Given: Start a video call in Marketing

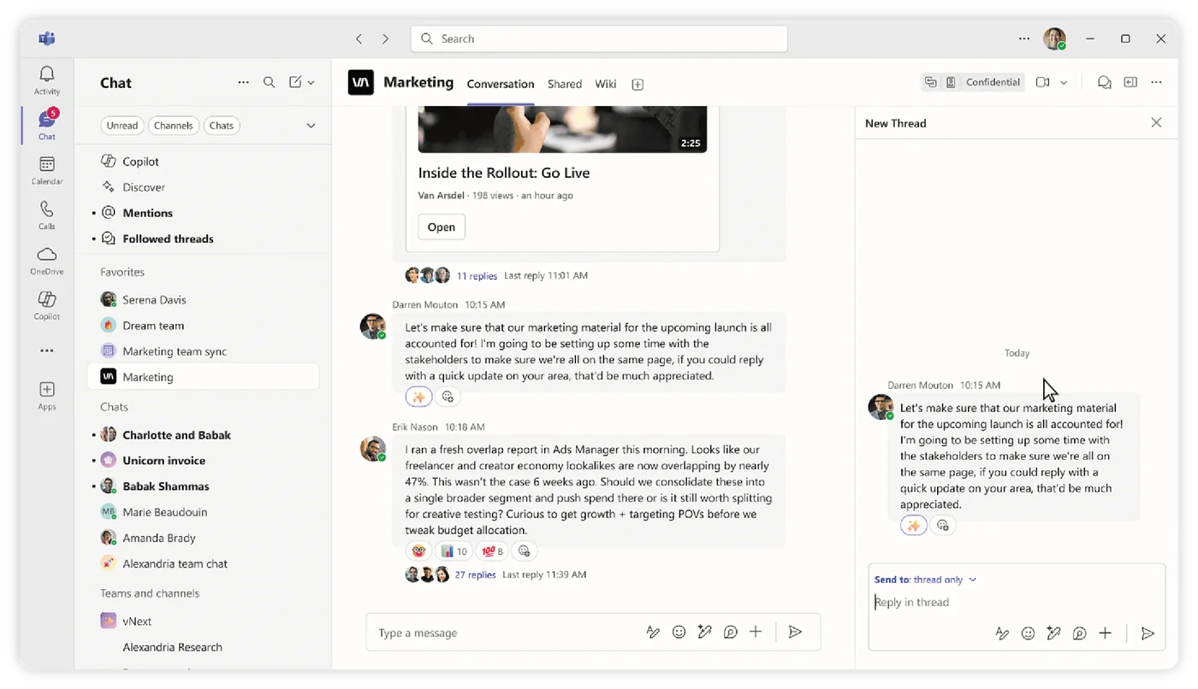Looking at the screenshot, I should (1042, 82).
